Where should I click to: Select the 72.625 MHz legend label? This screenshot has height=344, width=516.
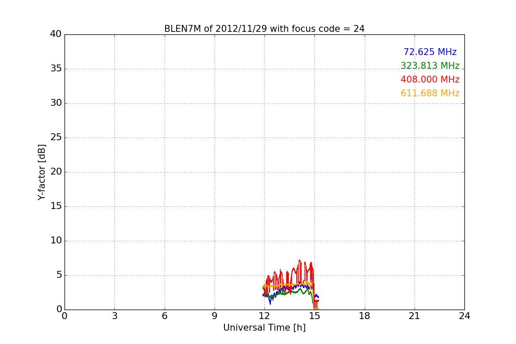tap(430, 52)
